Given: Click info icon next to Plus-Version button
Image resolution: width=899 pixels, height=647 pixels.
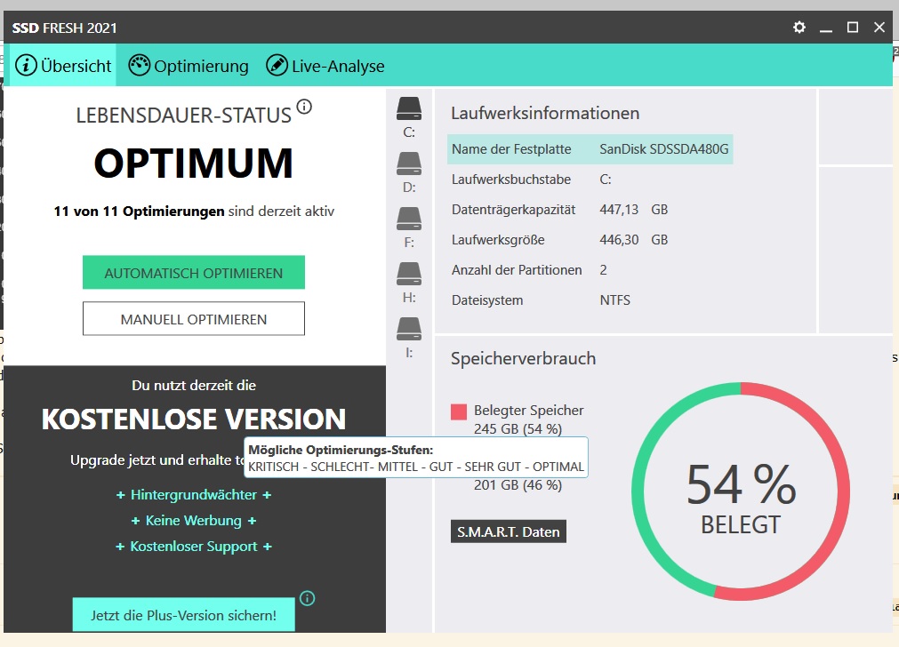Looking at the screenshot, I should pyautogui.click(x=308, y=598).
